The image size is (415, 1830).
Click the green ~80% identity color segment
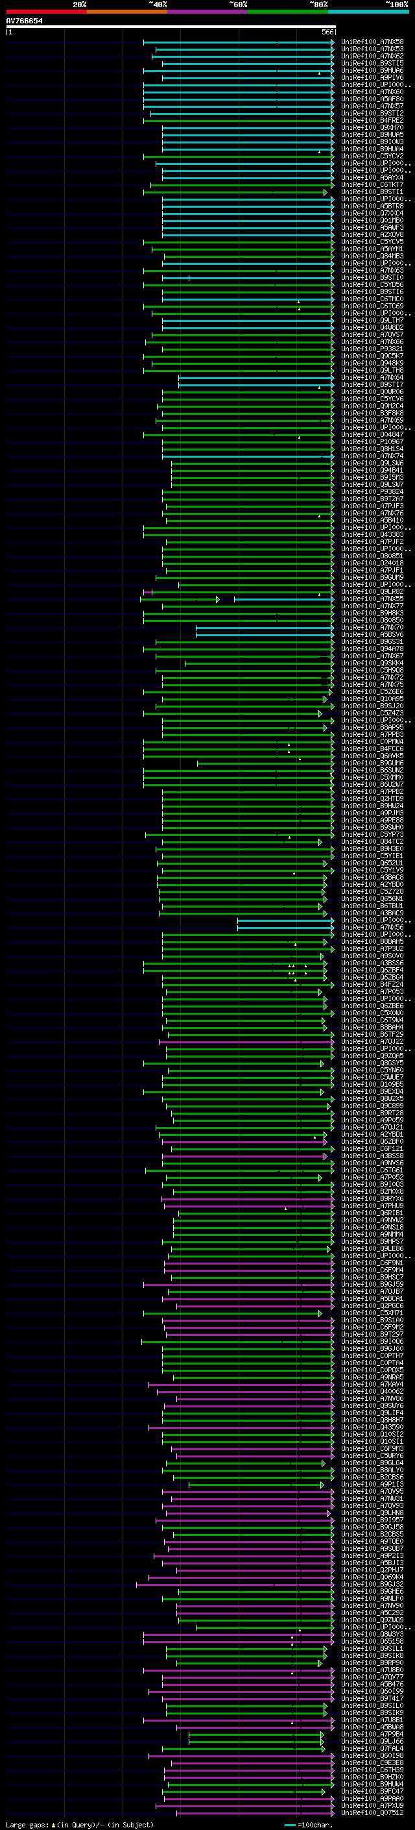coord(288,12)
